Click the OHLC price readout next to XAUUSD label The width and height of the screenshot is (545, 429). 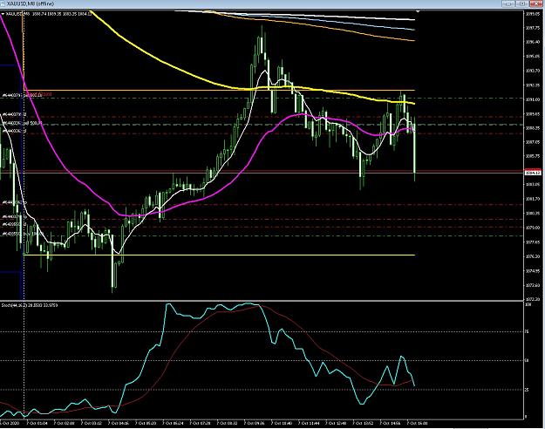coord(62,14)
